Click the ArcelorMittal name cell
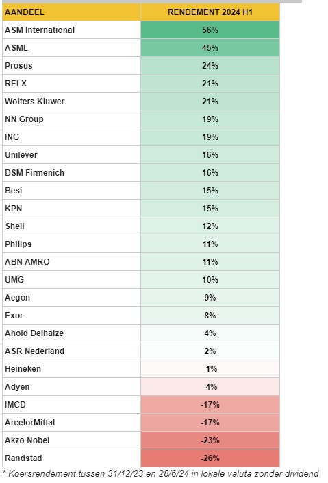Image resolution: width=328 pixels, height=483 pixels. [71, 423]
